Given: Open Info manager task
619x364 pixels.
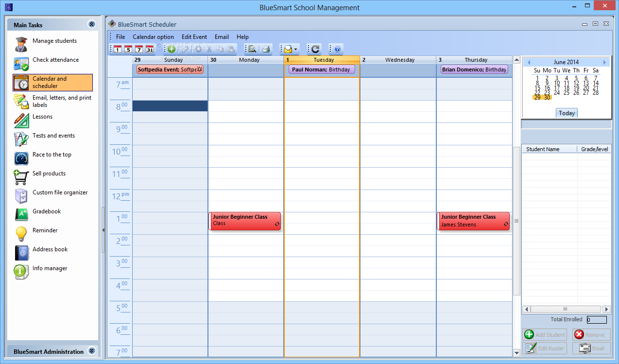Looking at the screenshot, I should click(52, 272).
